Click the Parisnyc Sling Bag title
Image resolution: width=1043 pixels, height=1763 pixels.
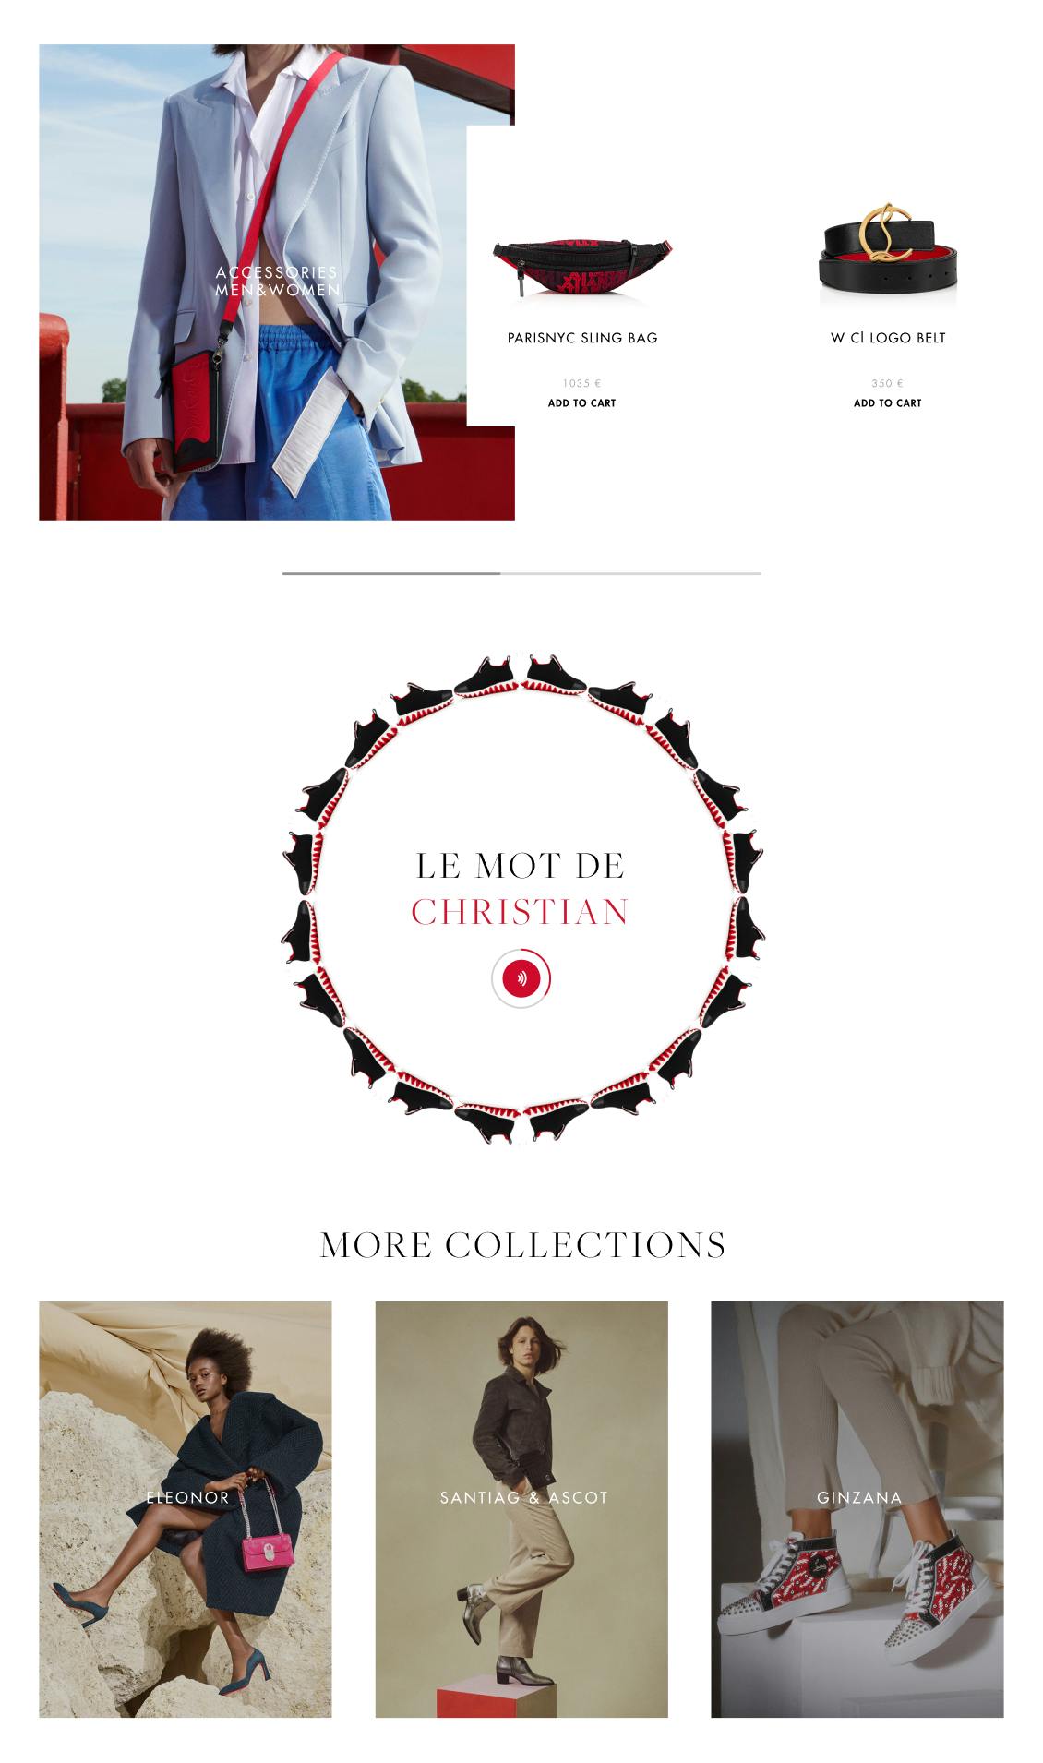(x=582, y=338)
